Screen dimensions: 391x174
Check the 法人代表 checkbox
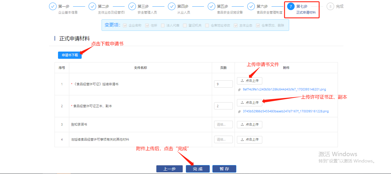pyautogui.click(x=163, y=25)
